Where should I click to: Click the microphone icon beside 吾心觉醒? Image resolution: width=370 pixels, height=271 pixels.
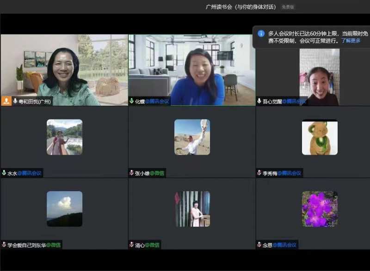(x=259, y=101)
